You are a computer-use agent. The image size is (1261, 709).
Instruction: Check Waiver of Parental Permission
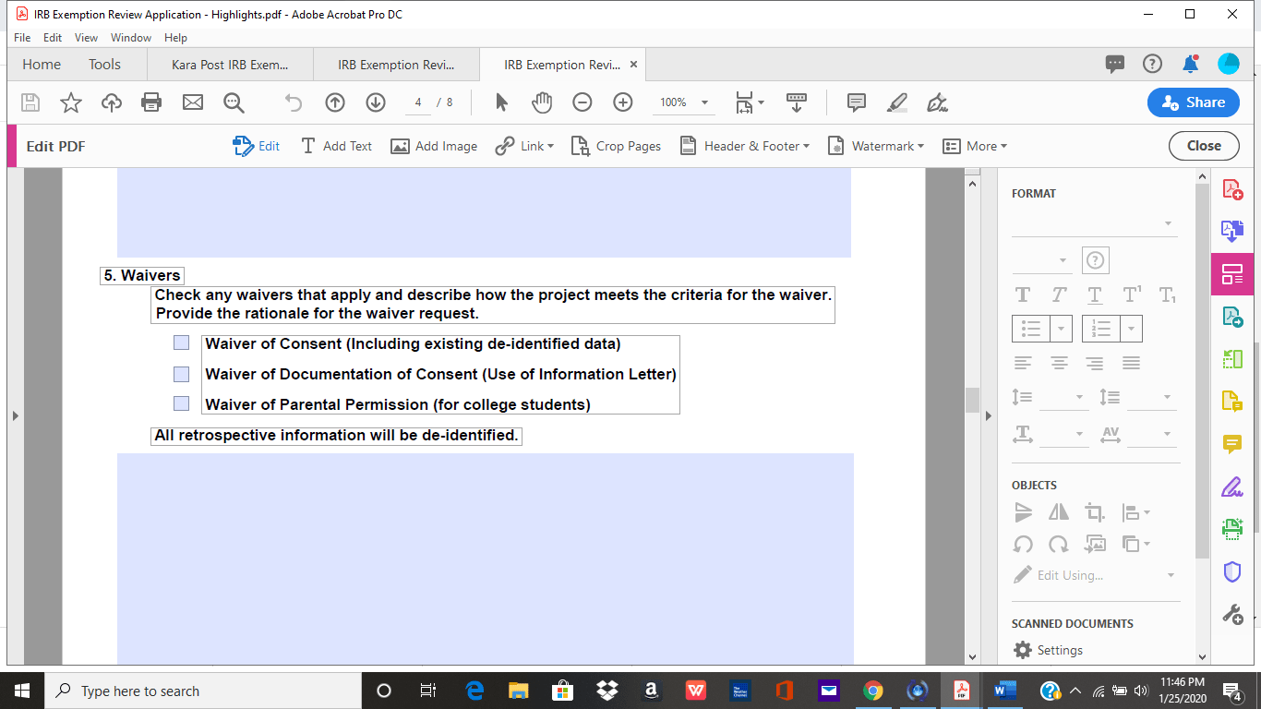[181, 403]
